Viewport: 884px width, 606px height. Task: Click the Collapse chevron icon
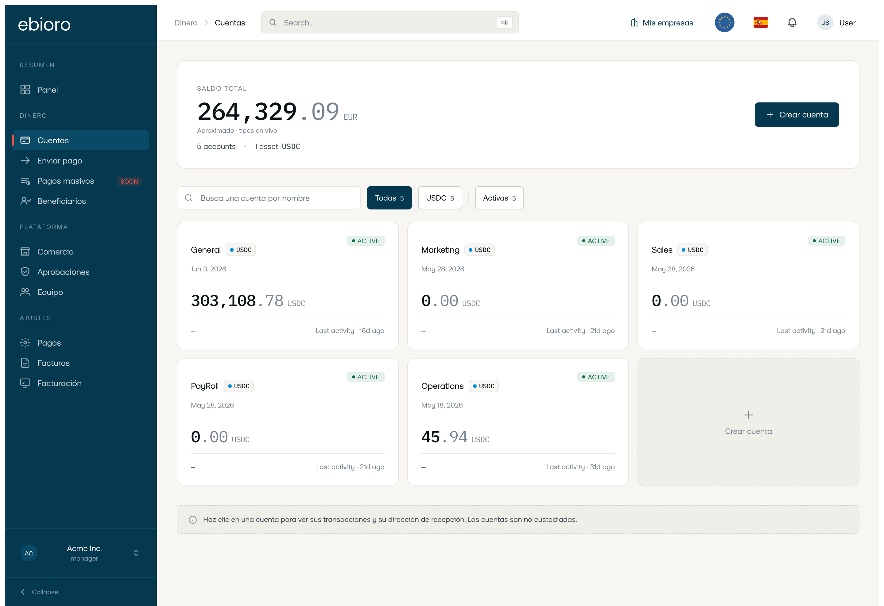23,592
